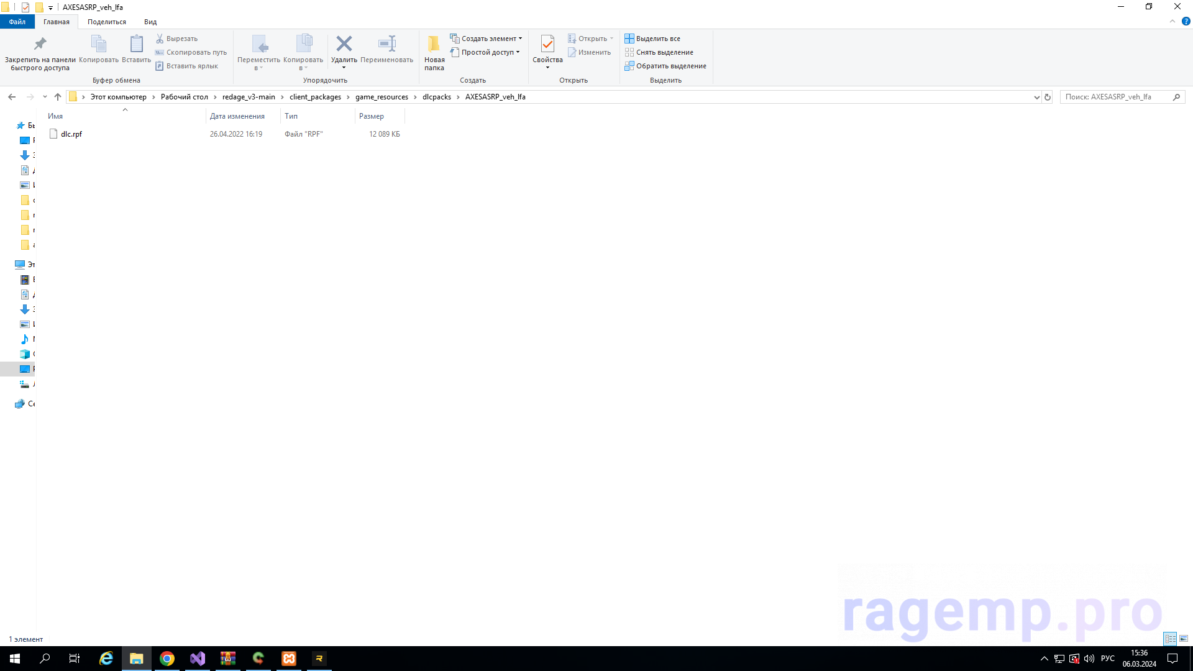Expand Создать элемент dropdown
This screenshot has height=671, width=1193.
486,39
